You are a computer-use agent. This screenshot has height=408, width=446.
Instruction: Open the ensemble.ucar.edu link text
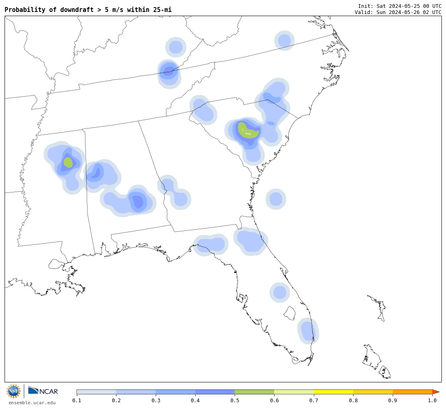pyautogui.click(x=32, y=403)
